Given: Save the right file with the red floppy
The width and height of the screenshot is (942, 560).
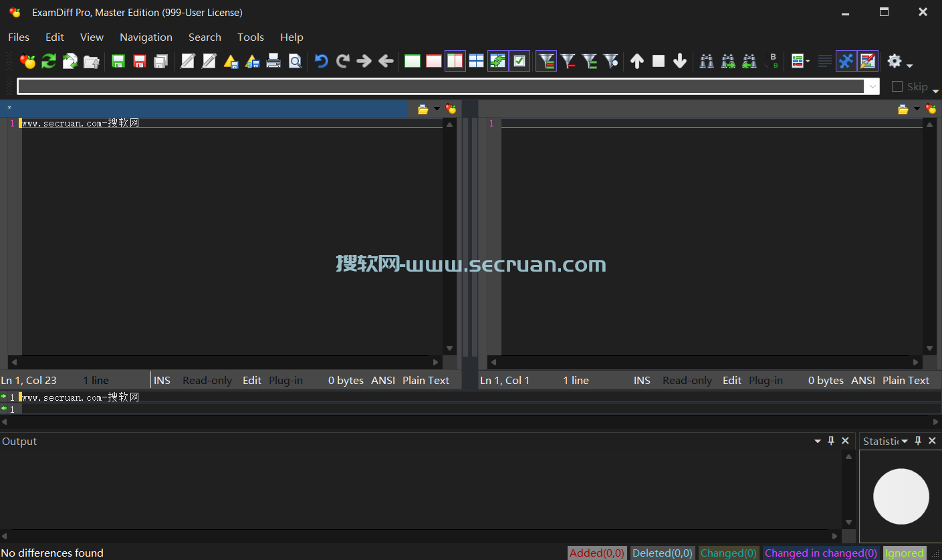Looking at the screenshot, I should pos(140,62).
